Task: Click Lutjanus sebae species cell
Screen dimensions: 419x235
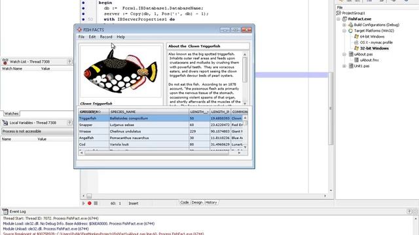Action: point(149,125)
